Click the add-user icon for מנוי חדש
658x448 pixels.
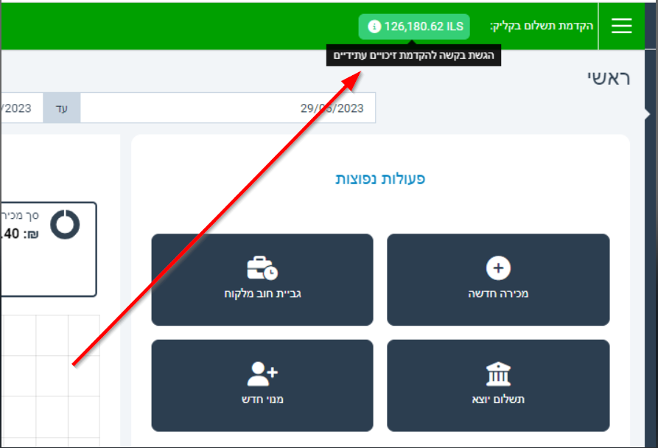pos(262,374)
